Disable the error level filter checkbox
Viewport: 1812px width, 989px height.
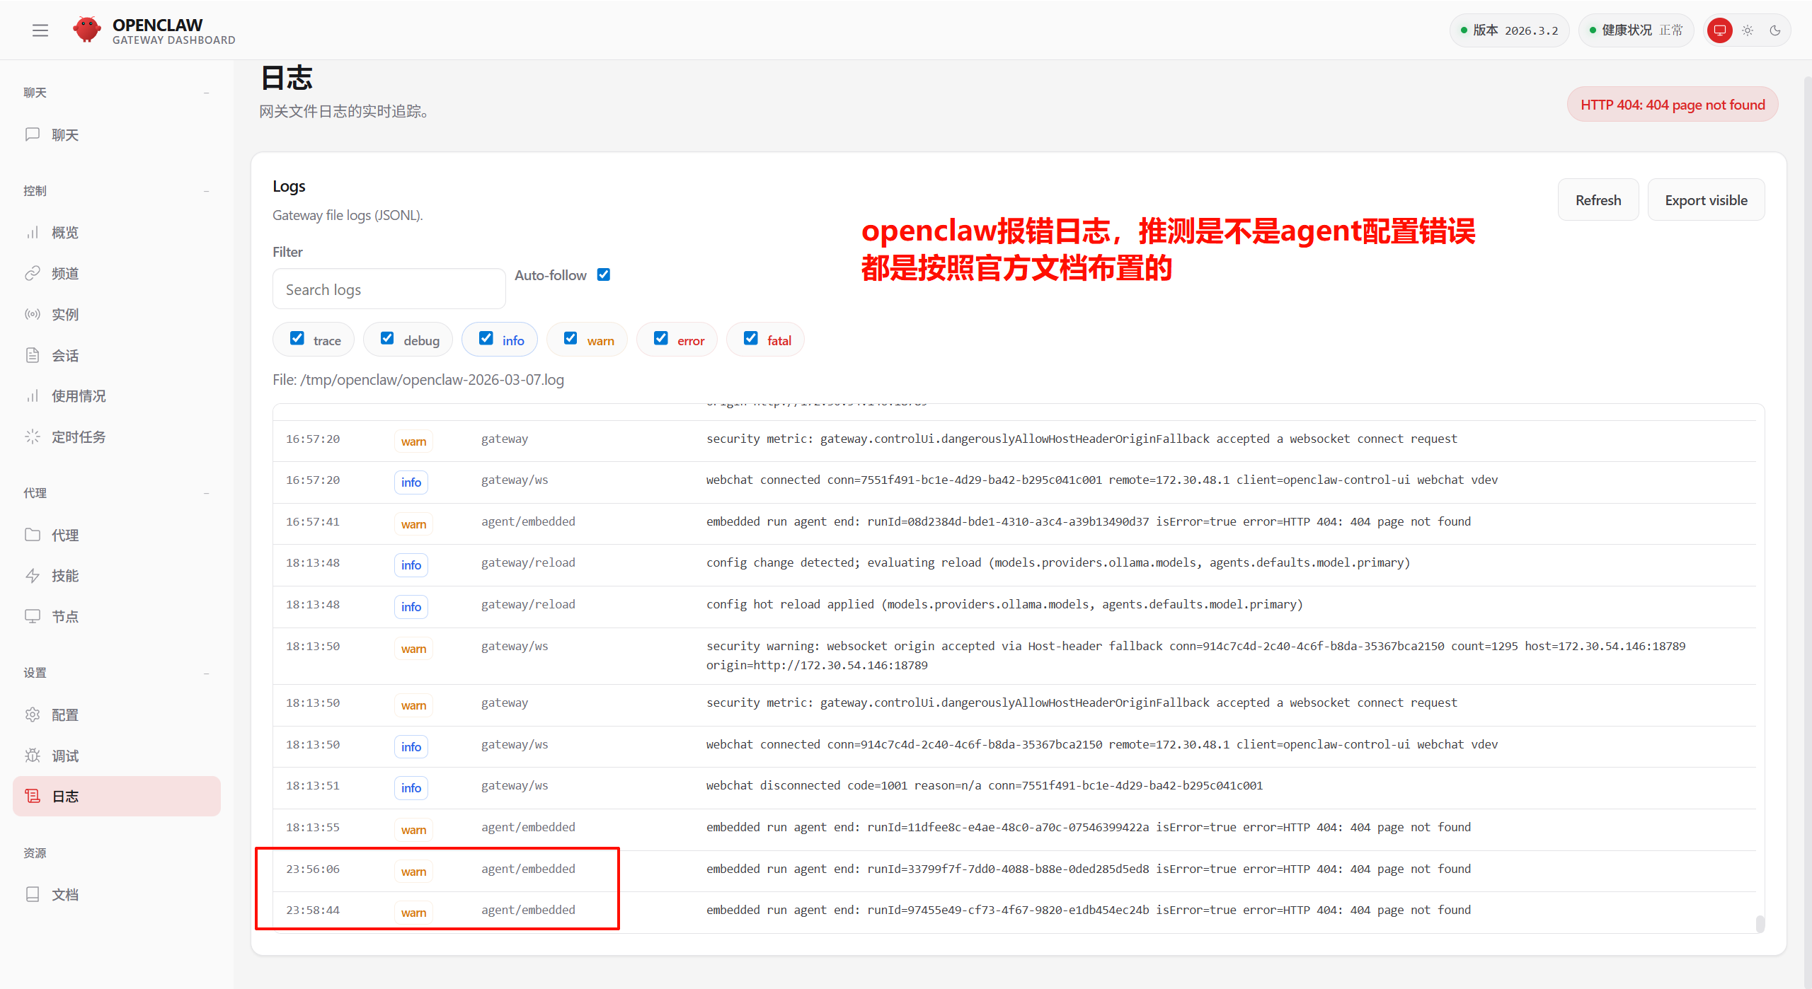(x=661, y=339)
